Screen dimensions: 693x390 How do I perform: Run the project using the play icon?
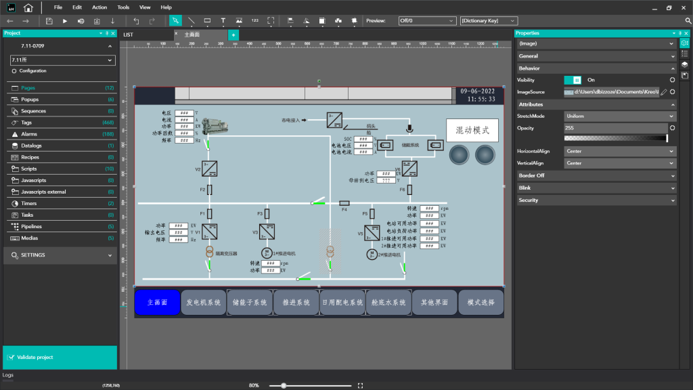pyautogui.click(x=65, y=20)
